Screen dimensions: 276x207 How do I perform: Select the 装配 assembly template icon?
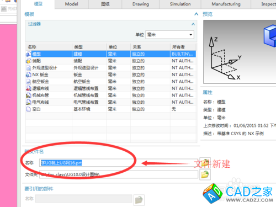29,61
